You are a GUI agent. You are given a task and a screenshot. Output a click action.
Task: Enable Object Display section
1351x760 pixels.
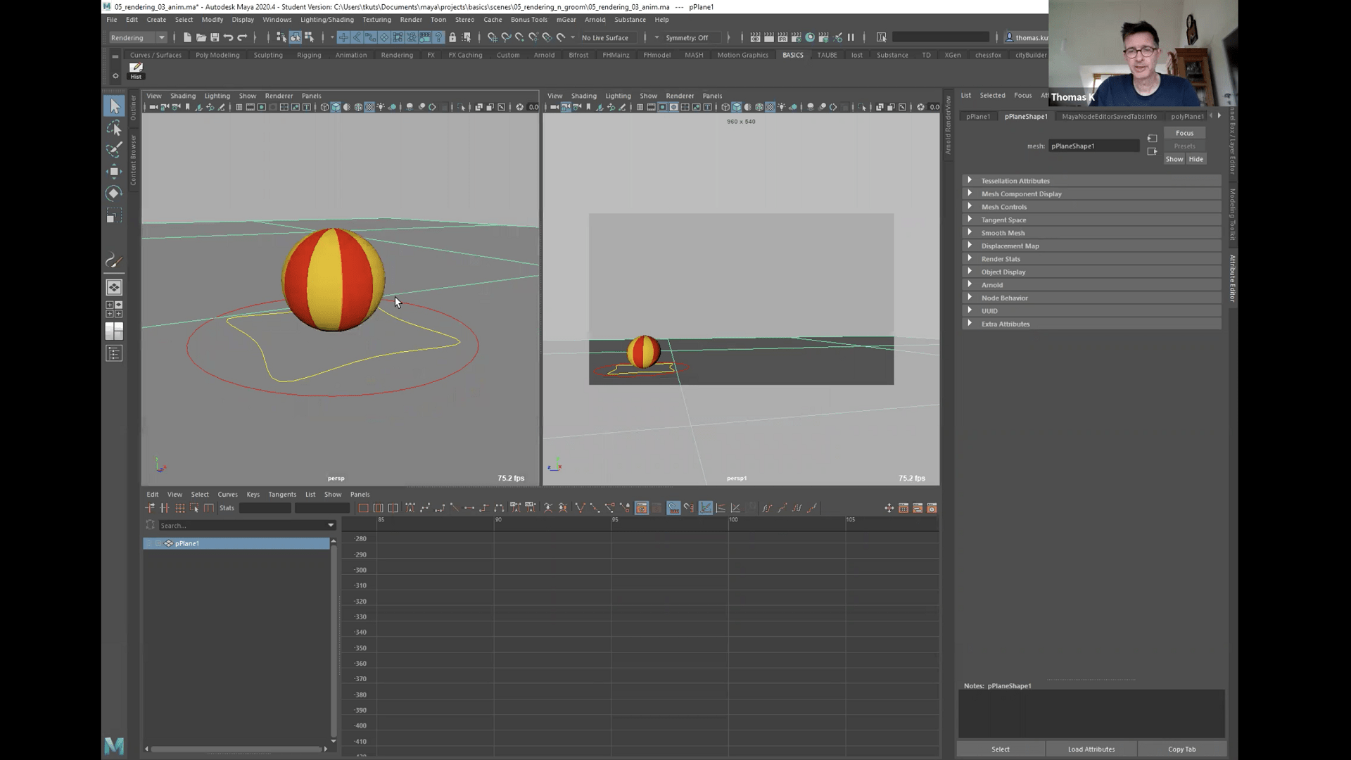coord(970,271)
